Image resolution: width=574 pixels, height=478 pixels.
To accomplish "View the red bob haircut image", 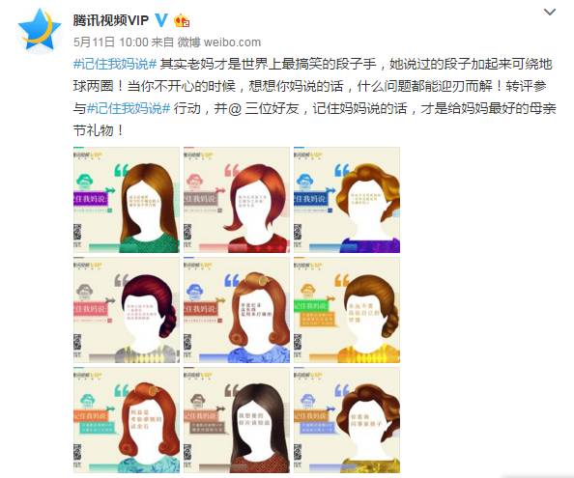I will point(237,200).
